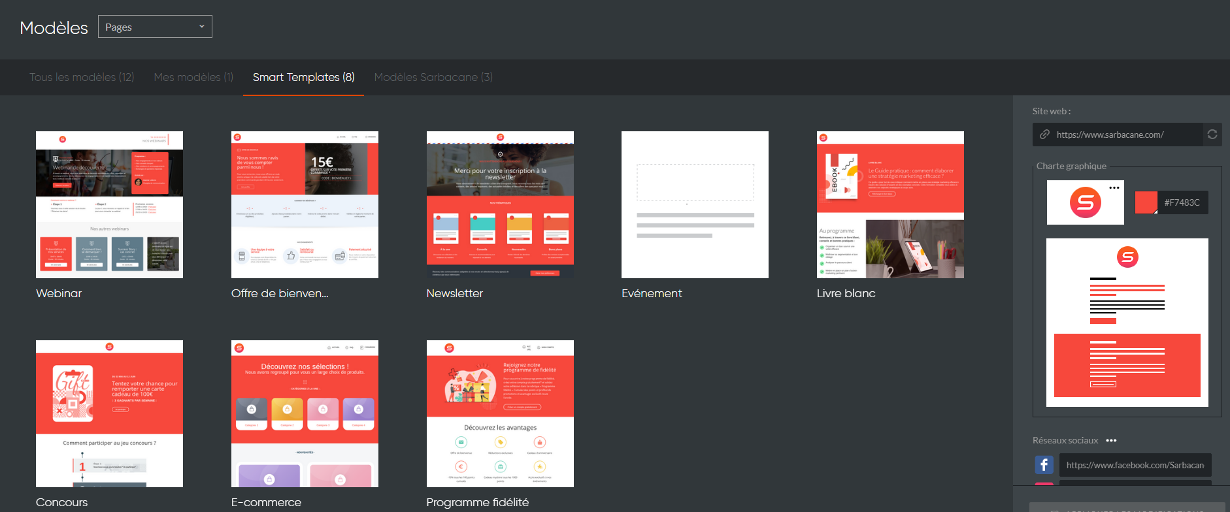Viewport: 1230px width, 512px height.
Task: Click the Webinar template title
Action: 59,293
